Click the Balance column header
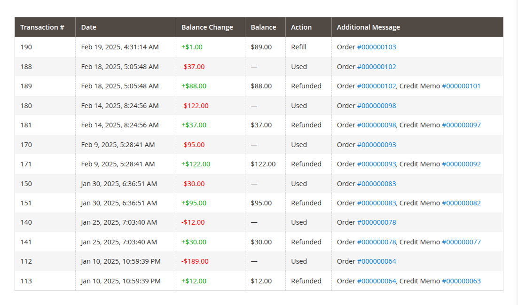 pyautogui.click(x=264, y=27)
